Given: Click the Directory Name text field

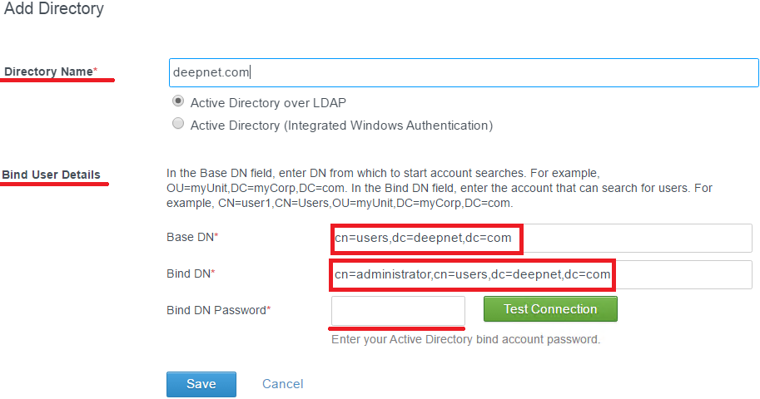Looking at the screenshot, I should click(463, 72).
